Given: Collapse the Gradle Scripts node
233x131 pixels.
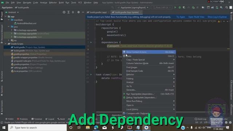Looking at the screenshot, I should click(x=6, y=44).
